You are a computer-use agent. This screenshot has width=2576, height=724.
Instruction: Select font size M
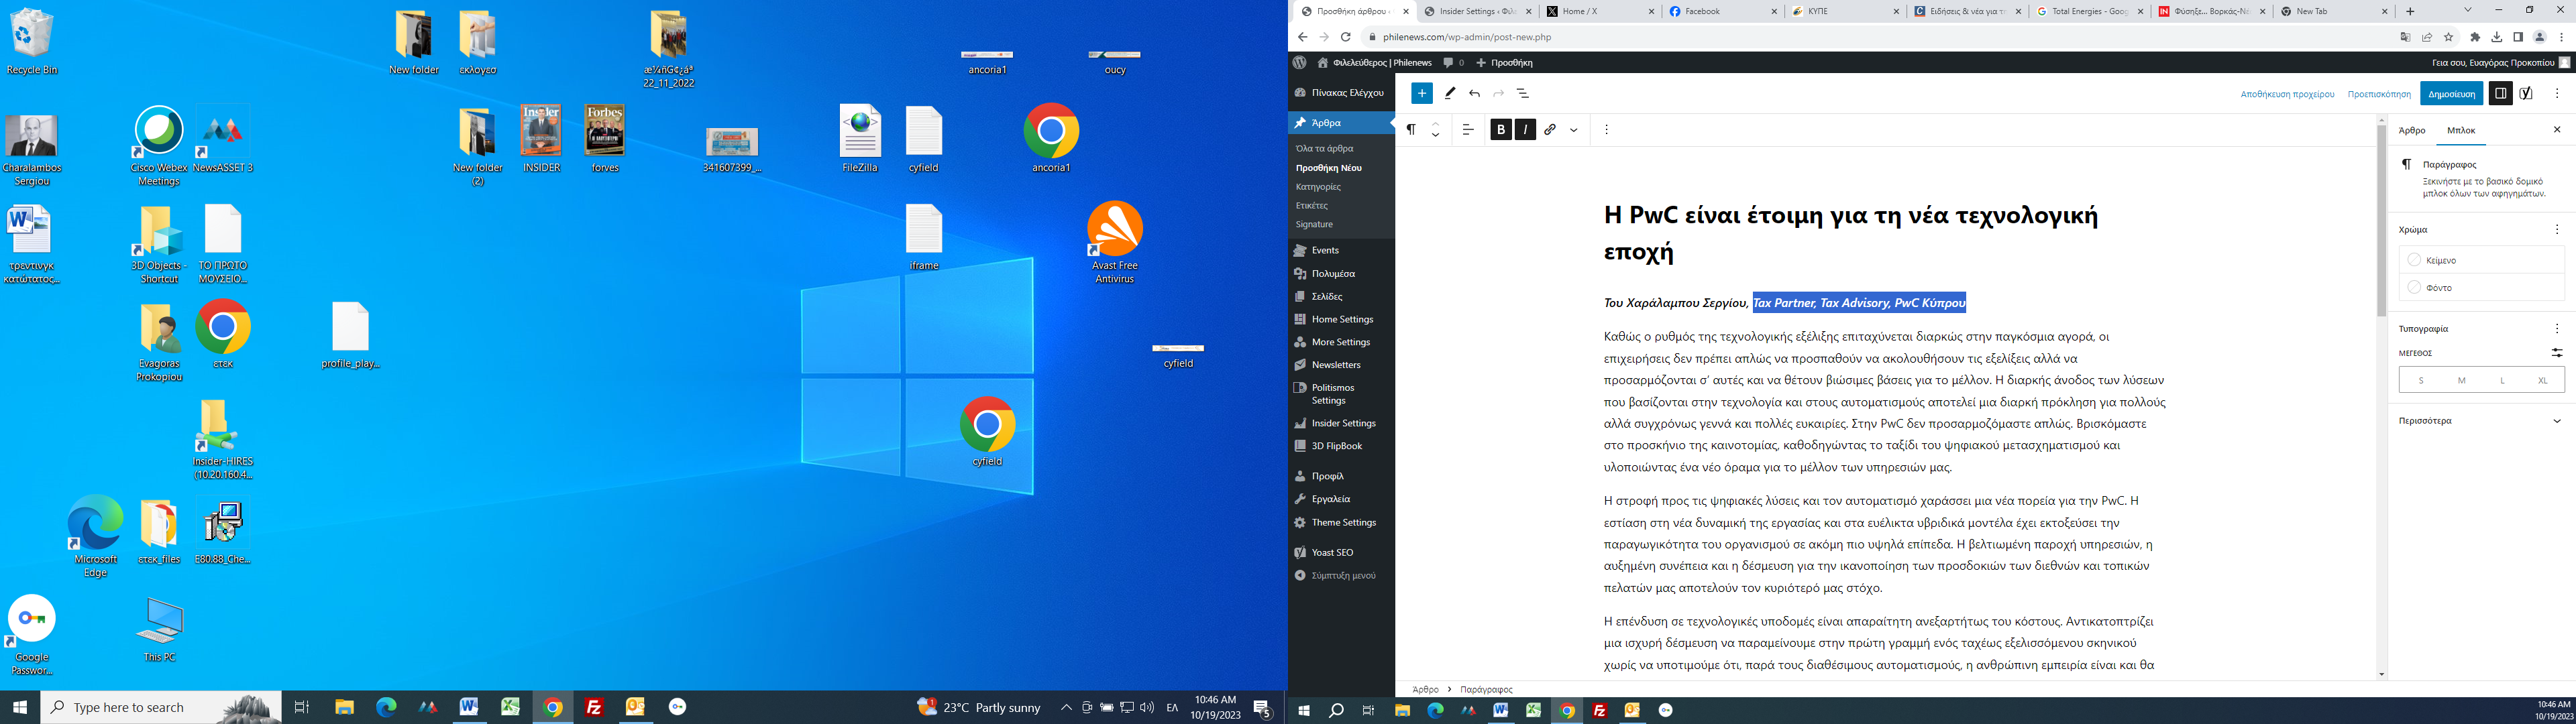(x=2461, y=380)
